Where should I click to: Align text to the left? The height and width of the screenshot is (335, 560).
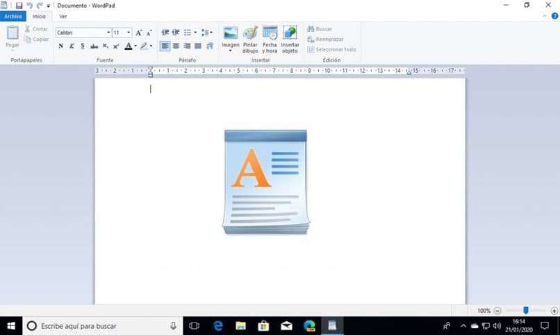coord(165,46)
